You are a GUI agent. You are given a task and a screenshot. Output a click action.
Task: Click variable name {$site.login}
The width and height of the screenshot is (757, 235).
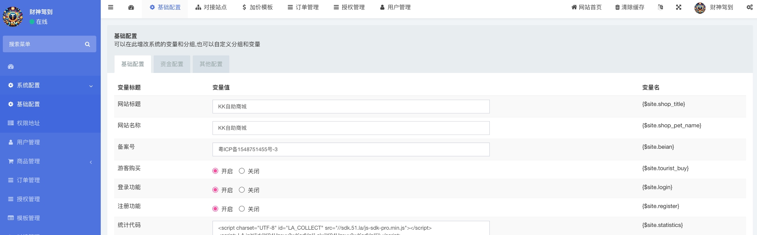click(657, 187)
